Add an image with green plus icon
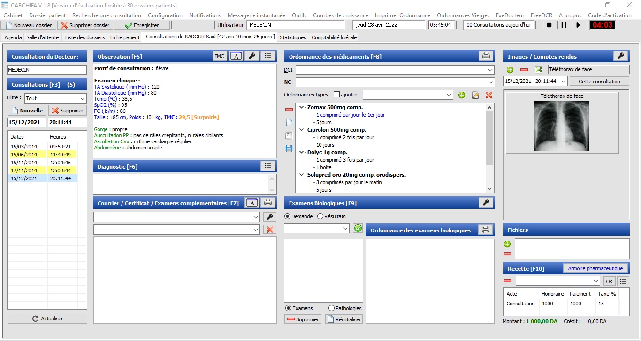Screen dimensions: 641x341 coord(510,70)
